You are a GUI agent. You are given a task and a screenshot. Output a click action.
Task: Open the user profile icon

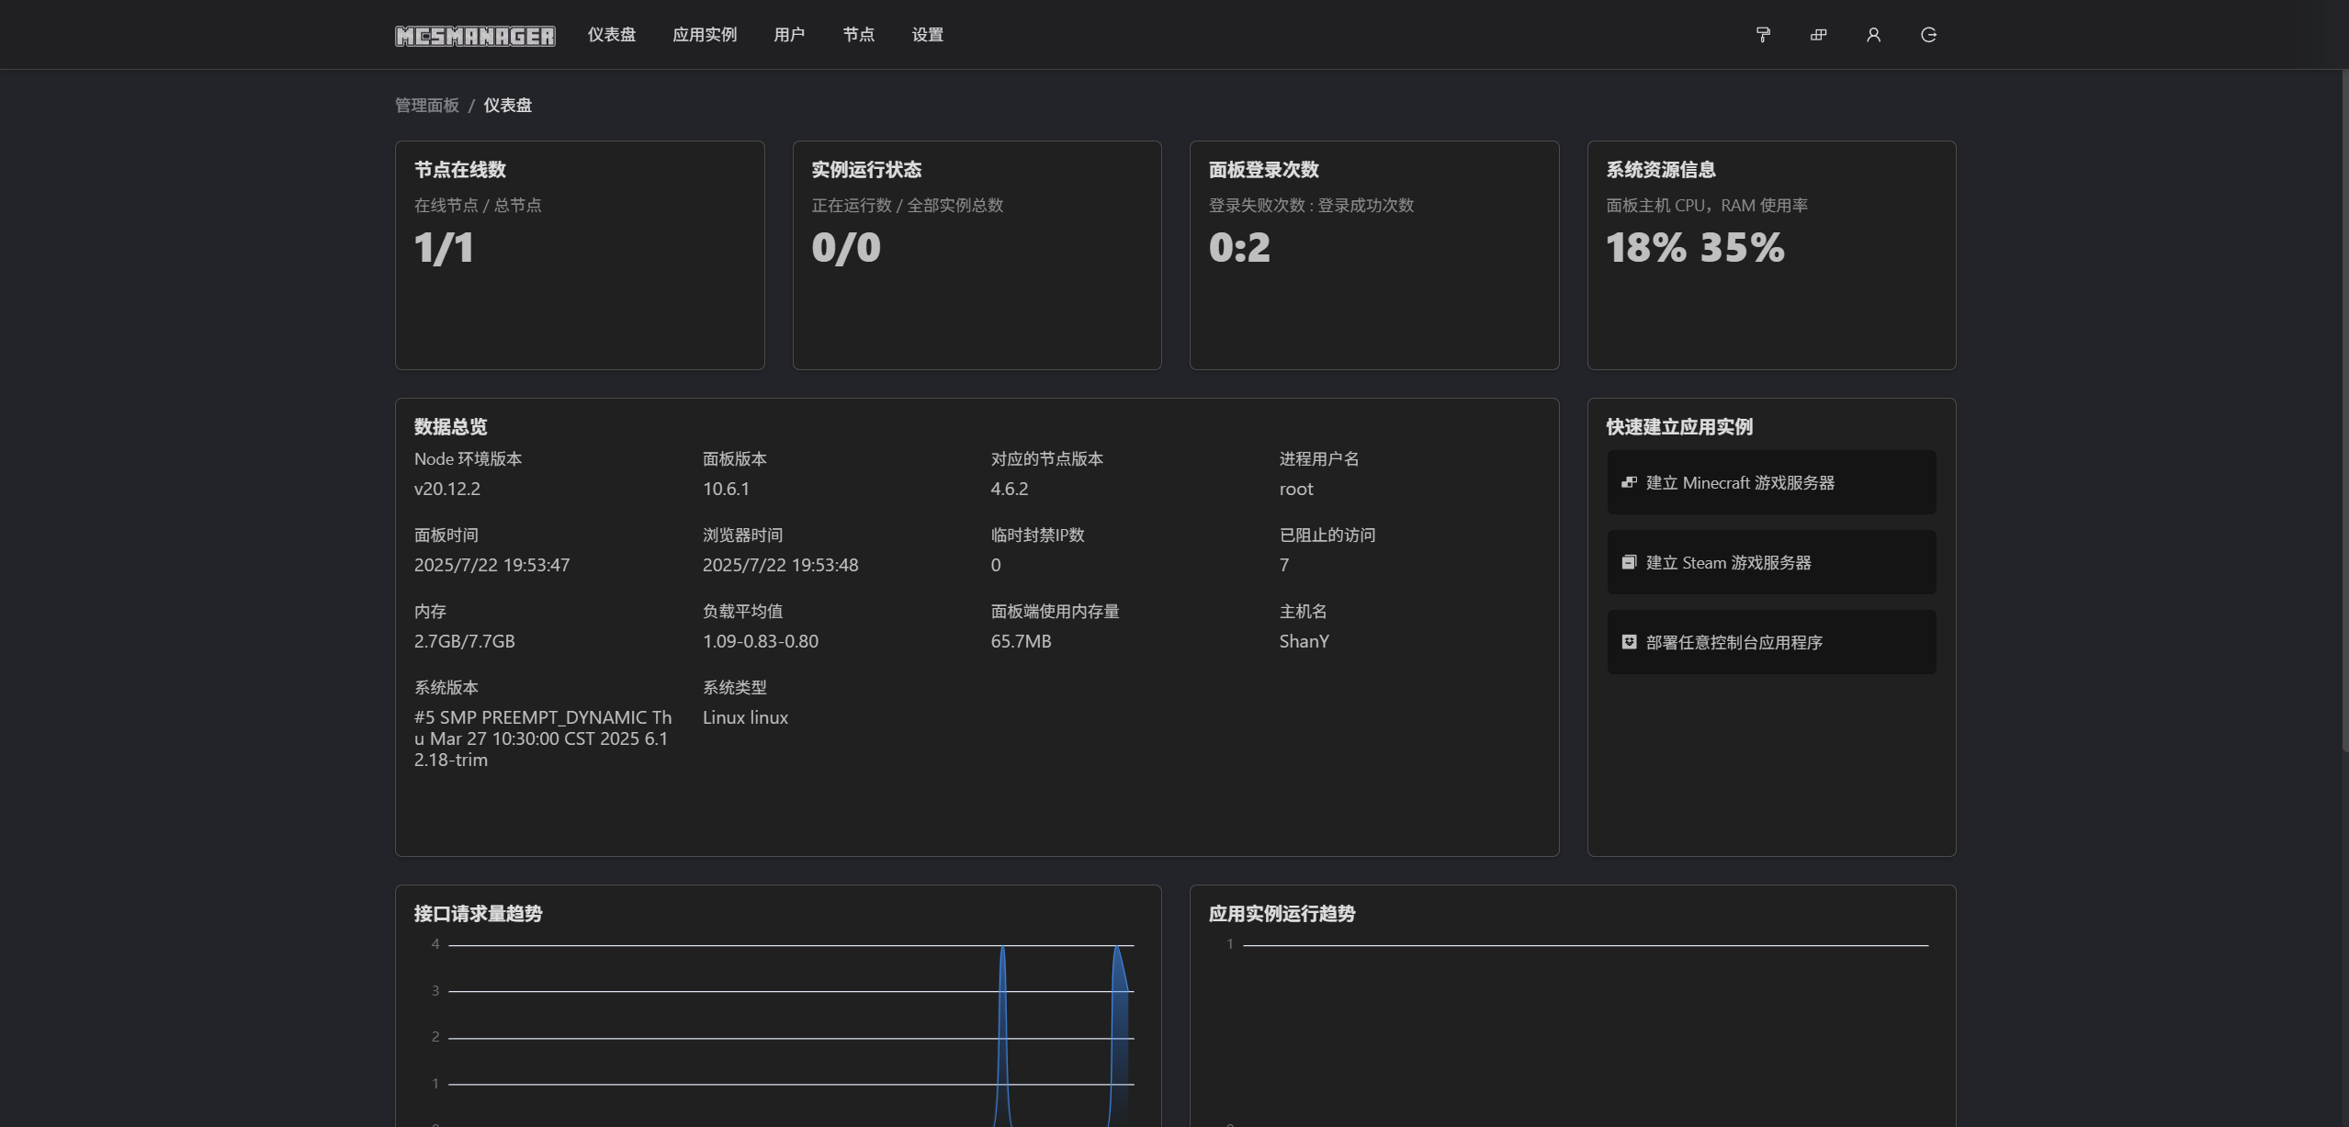pyautogui.click(x=1873, y=35)
